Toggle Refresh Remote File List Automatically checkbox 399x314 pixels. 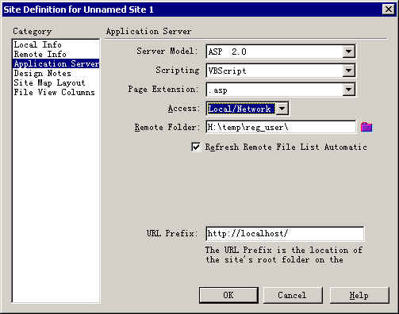pos(196,147)
